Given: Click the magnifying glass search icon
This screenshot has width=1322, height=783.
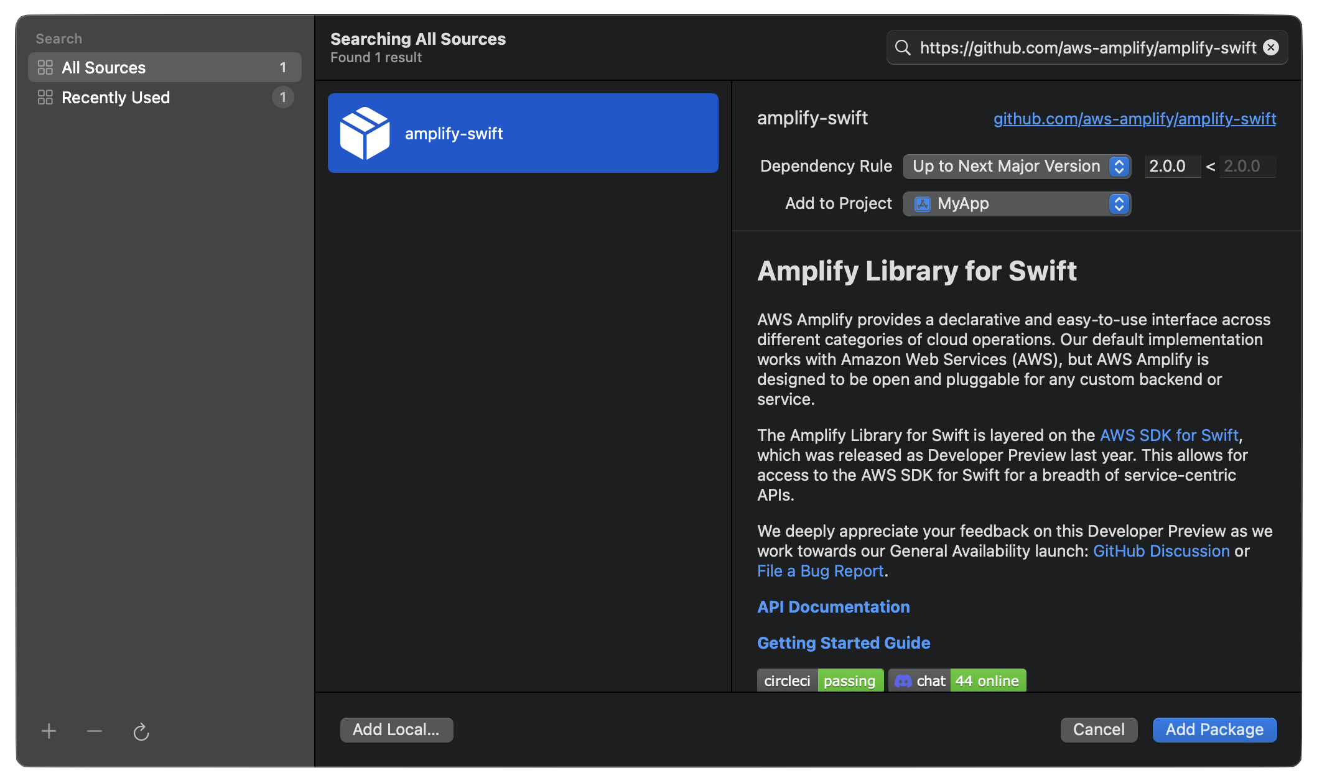Looking at the screenshot, I should pyautogui.click(x=903, y=48).
